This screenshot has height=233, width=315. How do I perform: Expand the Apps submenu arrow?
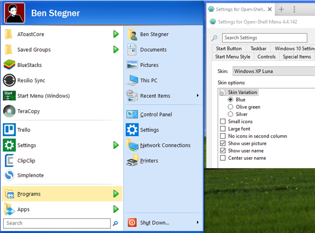pos(116,209)
